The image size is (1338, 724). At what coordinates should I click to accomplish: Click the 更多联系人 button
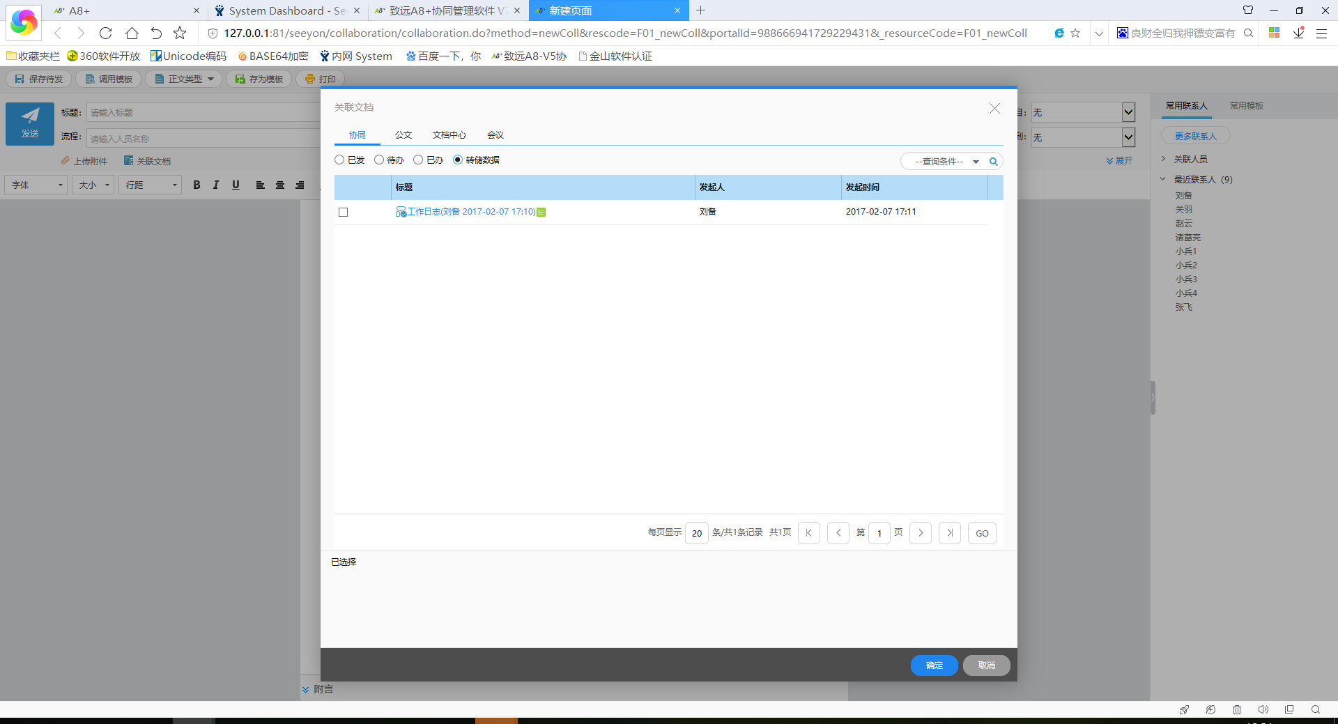coord(1196,136)
